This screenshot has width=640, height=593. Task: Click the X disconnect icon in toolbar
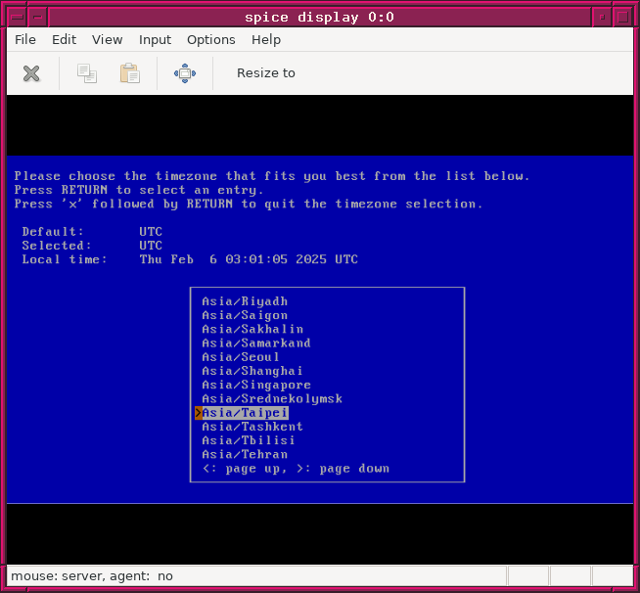31,73
